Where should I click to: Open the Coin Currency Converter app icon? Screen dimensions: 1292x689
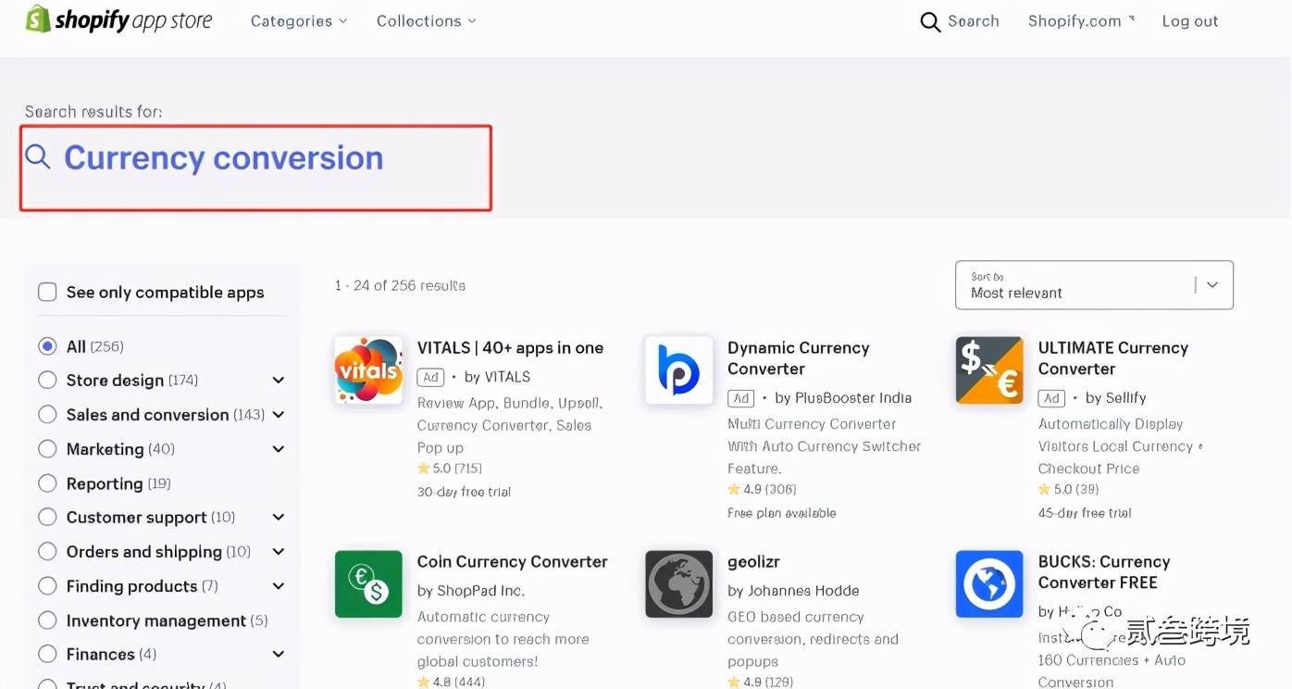coord(368,584)
